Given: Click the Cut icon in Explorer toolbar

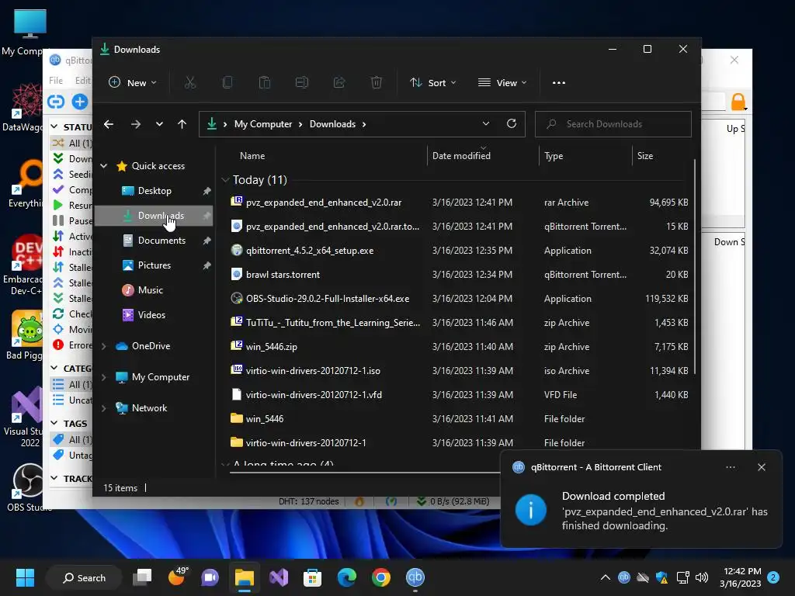Looking at the screenshot, I should pos(190,82).
